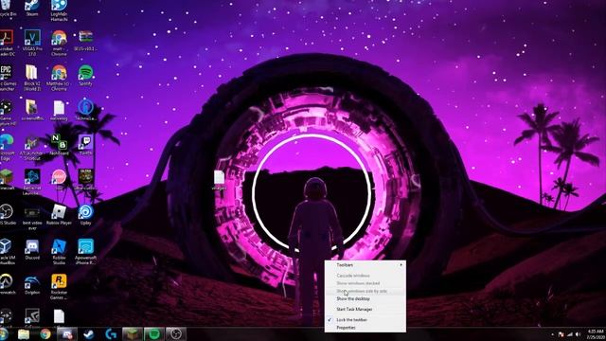This screenshot has height=341, width=606.
Task: Select the VEGAS Pro 17.0 shortcut
Action: tap(32, 43)
